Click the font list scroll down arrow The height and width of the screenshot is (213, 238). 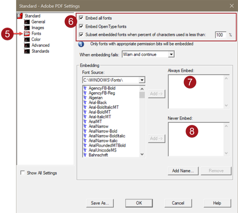tap(142, 154)
